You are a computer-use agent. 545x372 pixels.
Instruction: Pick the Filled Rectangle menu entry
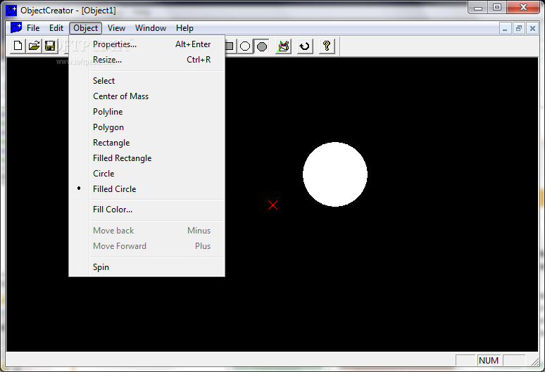click(146, 158)
